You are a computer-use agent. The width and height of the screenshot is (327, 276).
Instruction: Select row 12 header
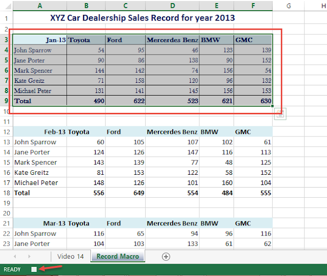(x=7, y=132)
